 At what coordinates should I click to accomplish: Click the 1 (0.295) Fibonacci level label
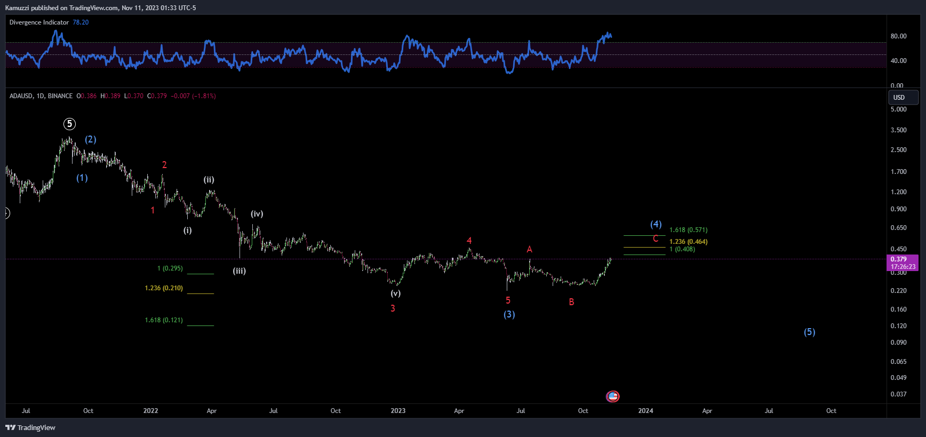click(170, 268)
